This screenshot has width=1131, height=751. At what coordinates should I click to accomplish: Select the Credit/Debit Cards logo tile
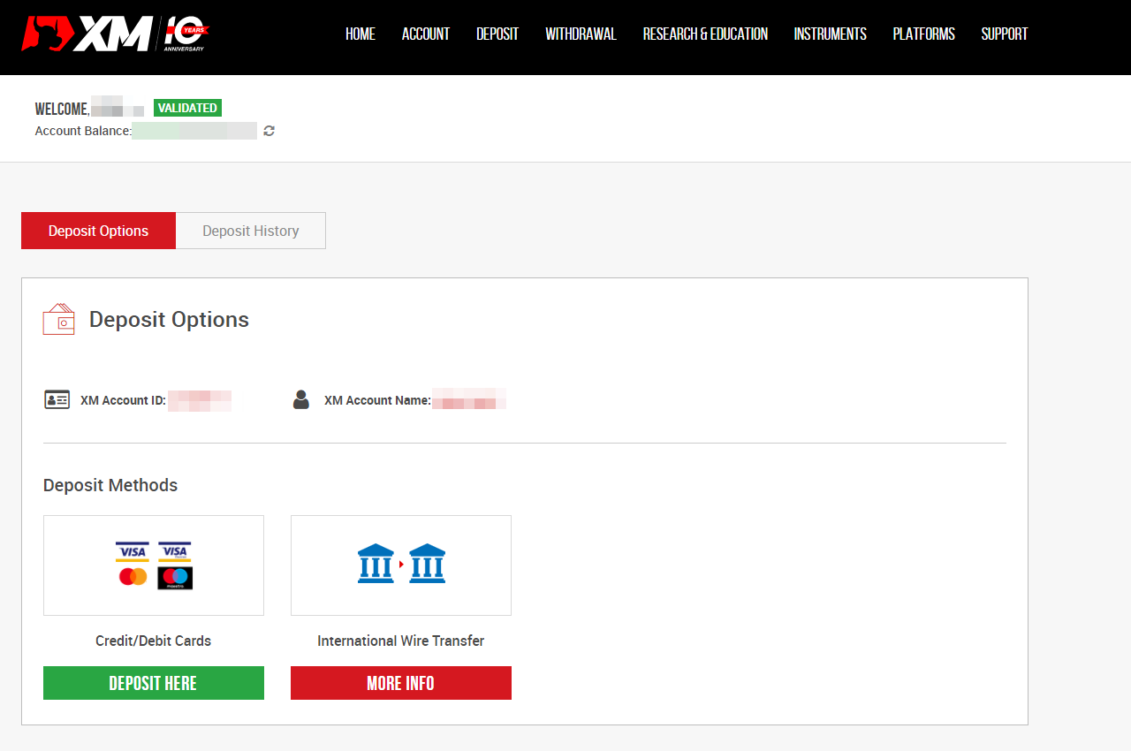pos(154,565)
